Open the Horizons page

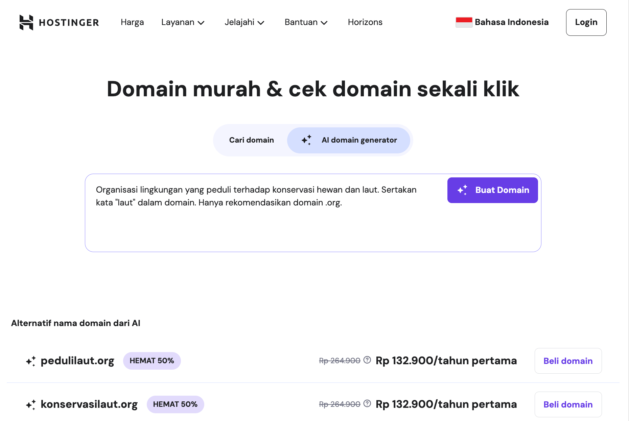click(365, 22)
